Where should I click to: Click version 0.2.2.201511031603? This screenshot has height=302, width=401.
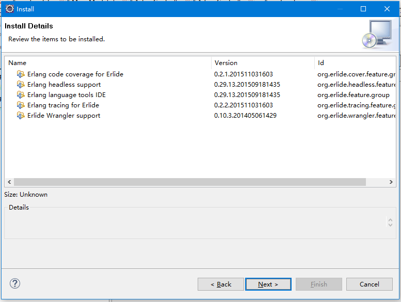click(244, 105)
